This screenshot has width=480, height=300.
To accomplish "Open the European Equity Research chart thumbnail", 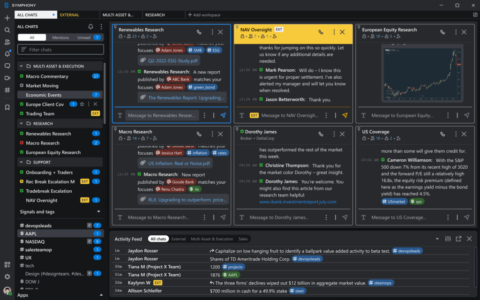I will [x=420, y=72].
